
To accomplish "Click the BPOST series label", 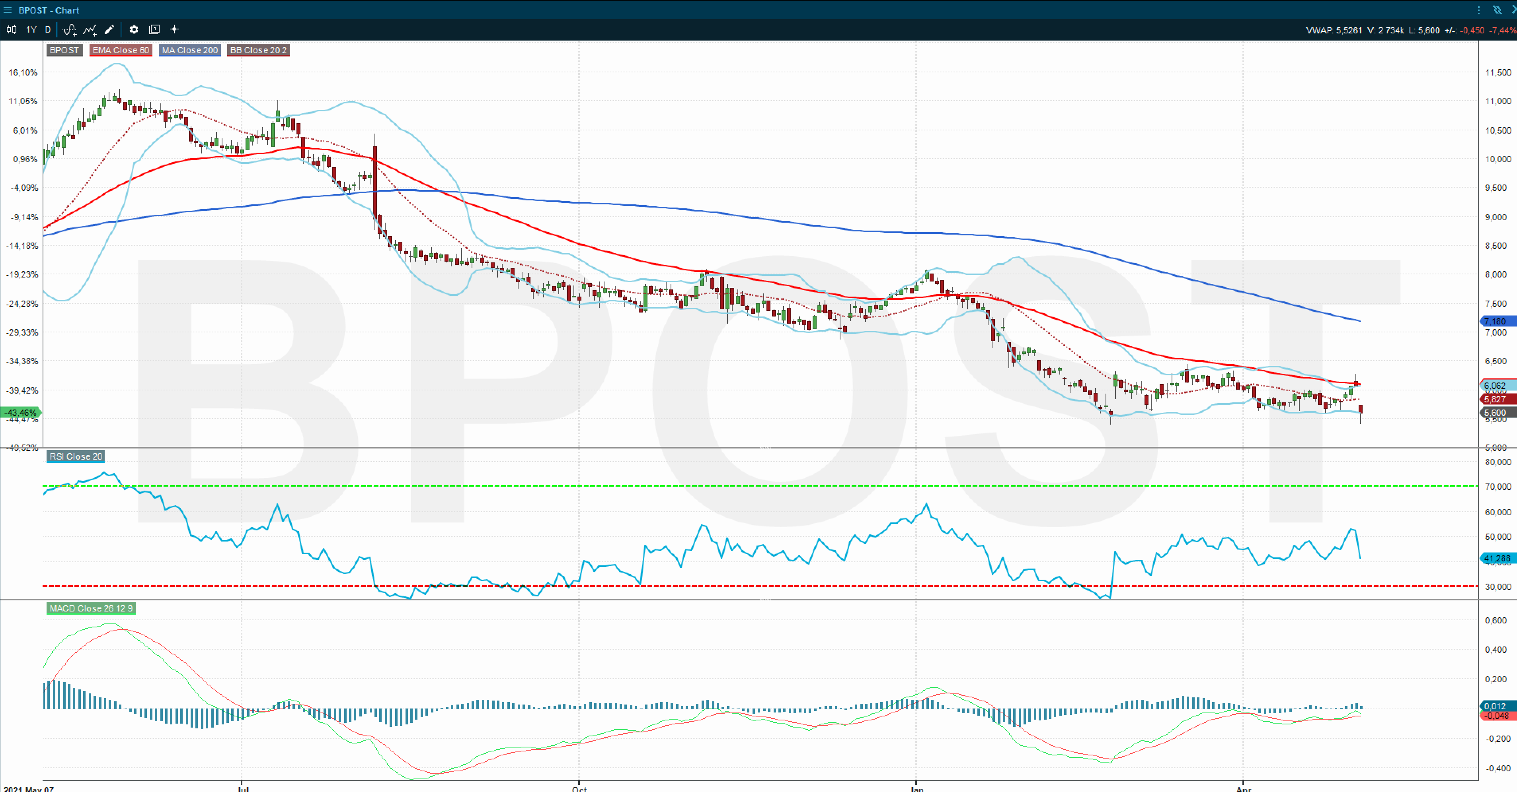I will point(64,50).
